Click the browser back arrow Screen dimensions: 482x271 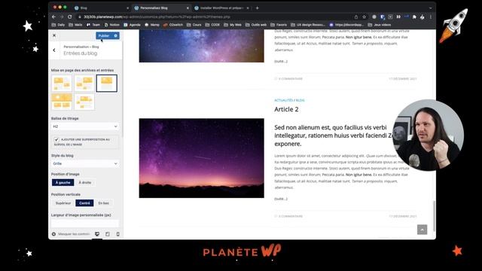point(54,17)
